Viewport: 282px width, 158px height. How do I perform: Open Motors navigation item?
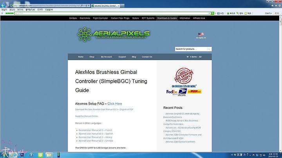pos(136,18)
